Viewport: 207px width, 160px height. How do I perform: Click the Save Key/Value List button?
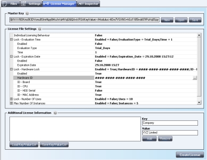point(54,145)
